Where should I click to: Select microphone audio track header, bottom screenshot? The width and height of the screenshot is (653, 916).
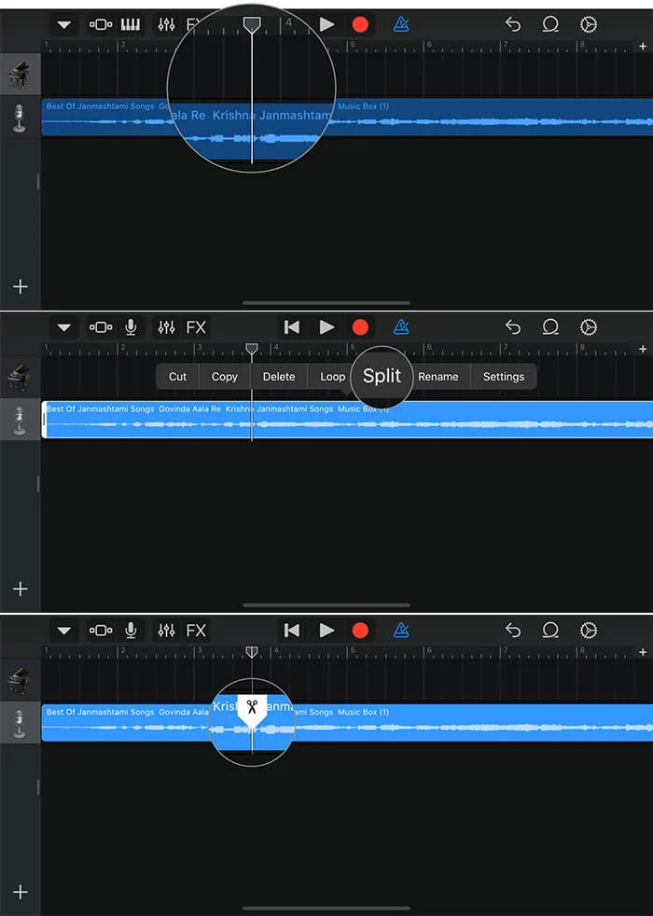[20, 723]
